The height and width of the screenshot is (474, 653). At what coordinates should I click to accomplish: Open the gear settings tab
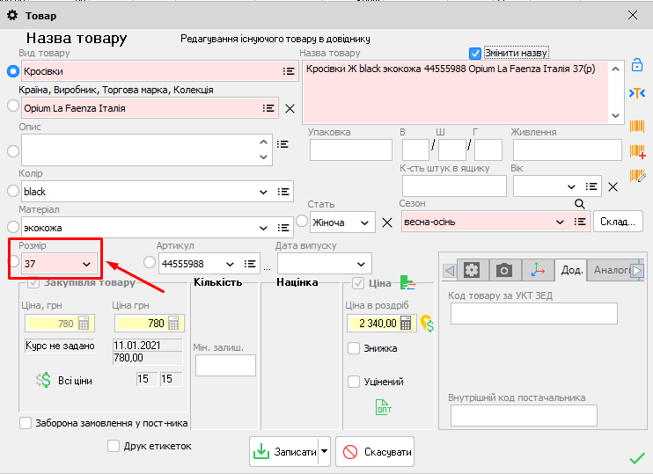[x=473, y=270]
